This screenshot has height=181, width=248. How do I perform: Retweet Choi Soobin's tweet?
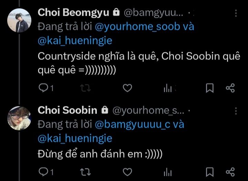85,172
